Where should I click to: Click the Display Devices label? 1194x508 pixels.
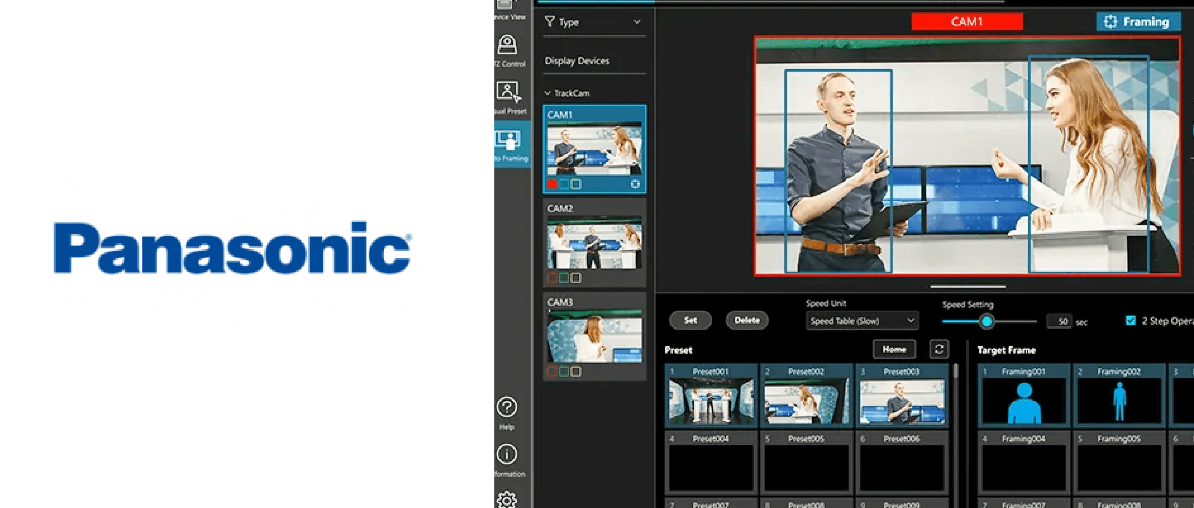point(577,61)
